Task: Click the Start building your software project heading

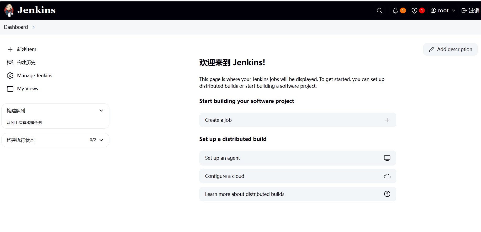Action: tap(246, 101)
